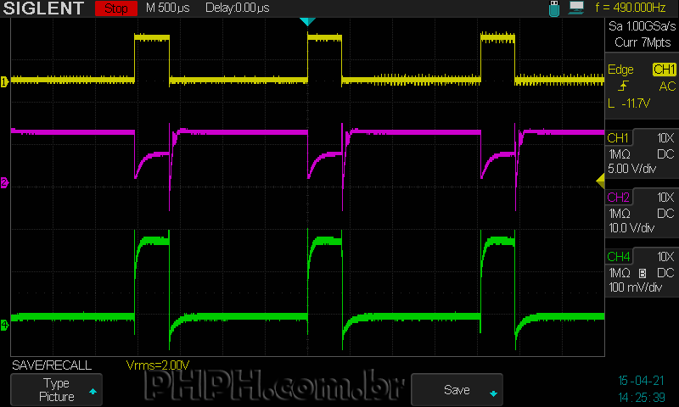
Task: Click the cyan trigger position marker at top
Action: 307,22
